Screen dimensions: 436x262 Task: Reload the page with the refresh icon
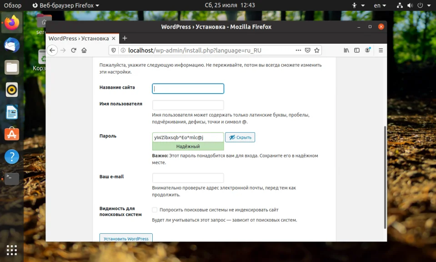[73, 50]
